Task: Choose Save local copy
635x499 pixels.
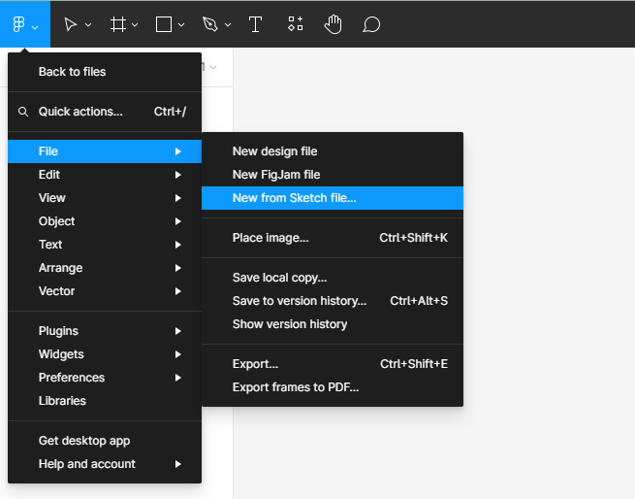Action: 333,278
